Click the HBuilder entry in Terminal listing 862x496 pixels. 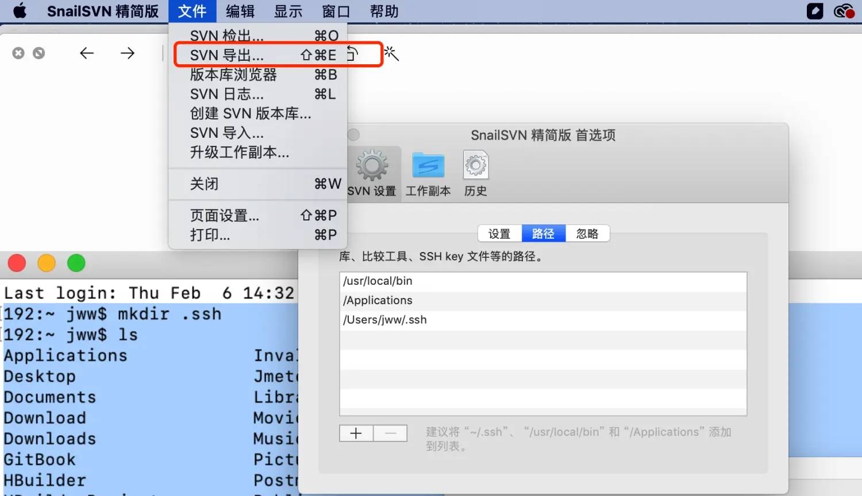point(45,480)
